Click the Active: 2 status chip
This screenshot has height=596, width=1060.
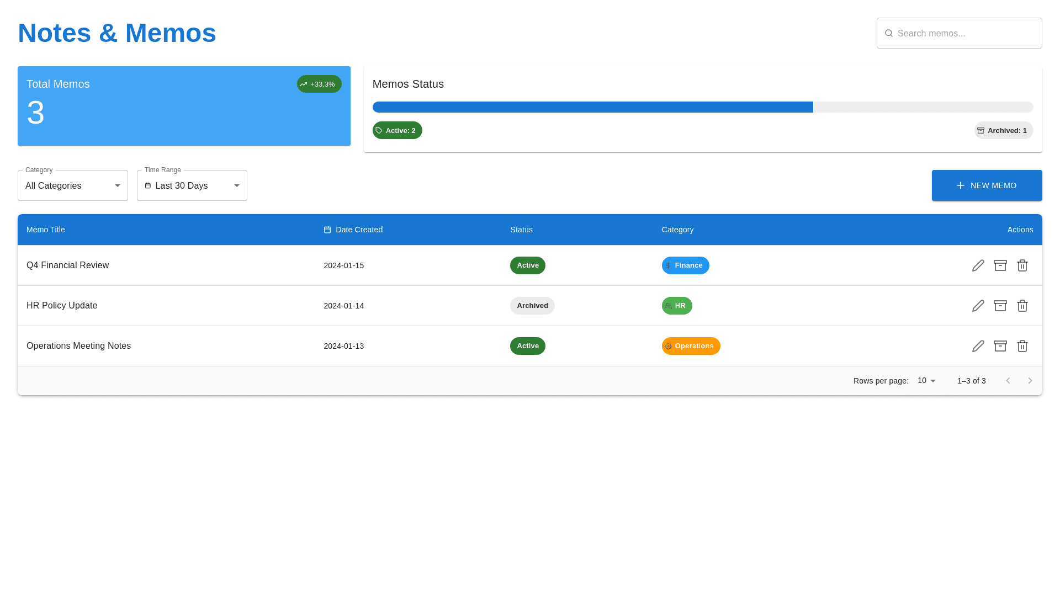click(x=397, y=130)
